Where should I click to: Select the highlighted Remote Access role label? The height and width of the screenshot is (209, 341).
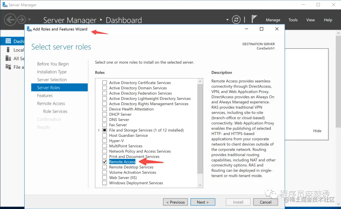[x=122, y=162]
